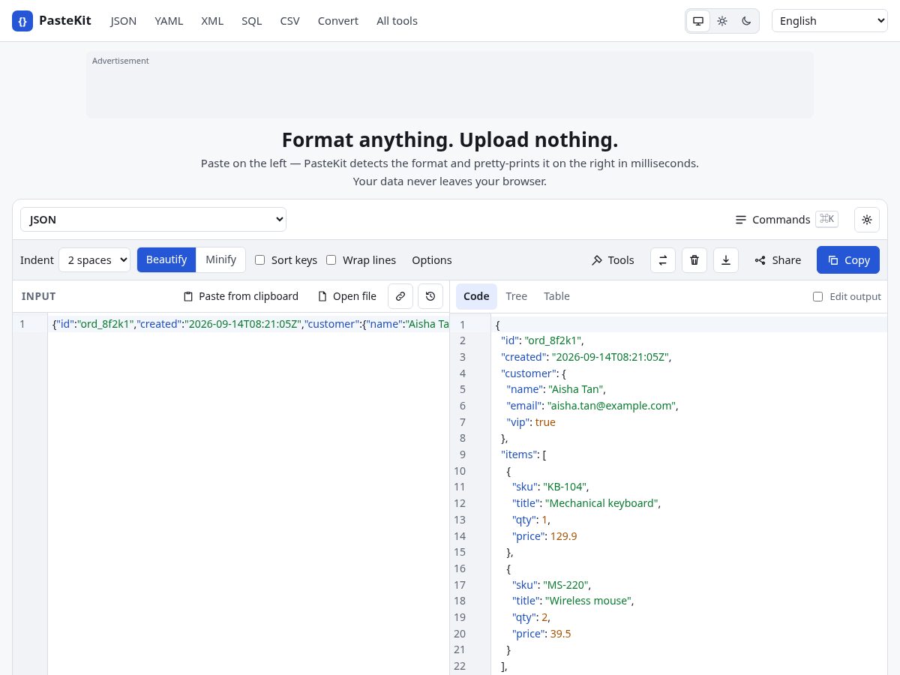Switch to light theme sun icon
Screen dimensions: 900x675
click(722, 21)
